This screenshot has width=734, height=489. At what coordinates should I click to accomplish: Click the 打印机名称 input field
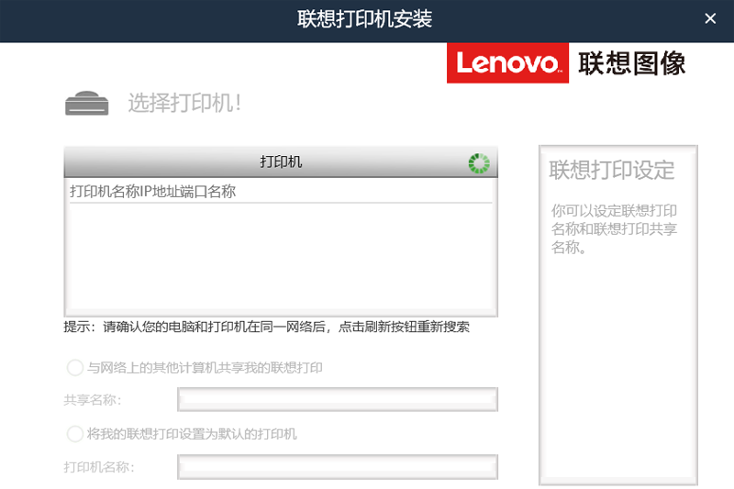click(338, 467)
